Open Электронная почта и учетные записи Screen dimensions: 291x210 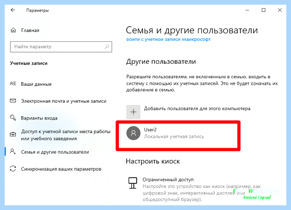tap(64, 101)
